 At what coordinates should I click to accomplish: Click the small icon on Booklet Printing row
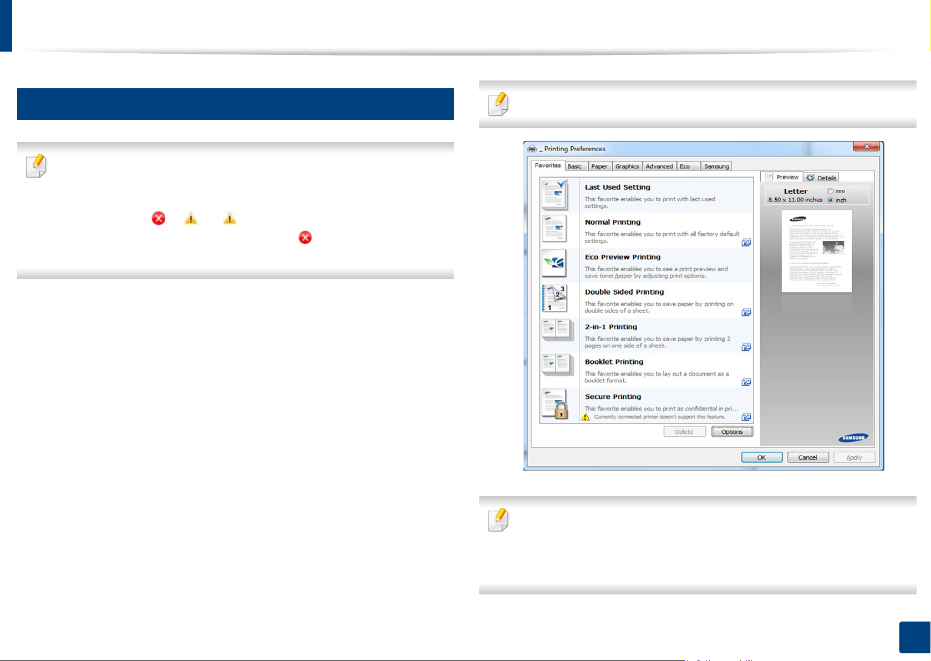coord(746,382)
